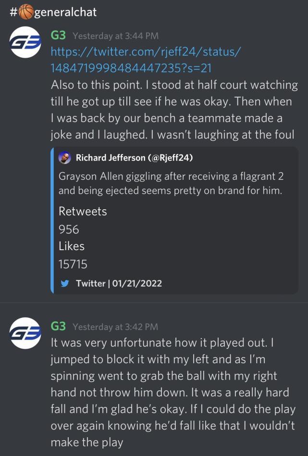308x456 pixels.
Task: Open G3 avatar on 3:44 PM message
Action: pos(25,42)
